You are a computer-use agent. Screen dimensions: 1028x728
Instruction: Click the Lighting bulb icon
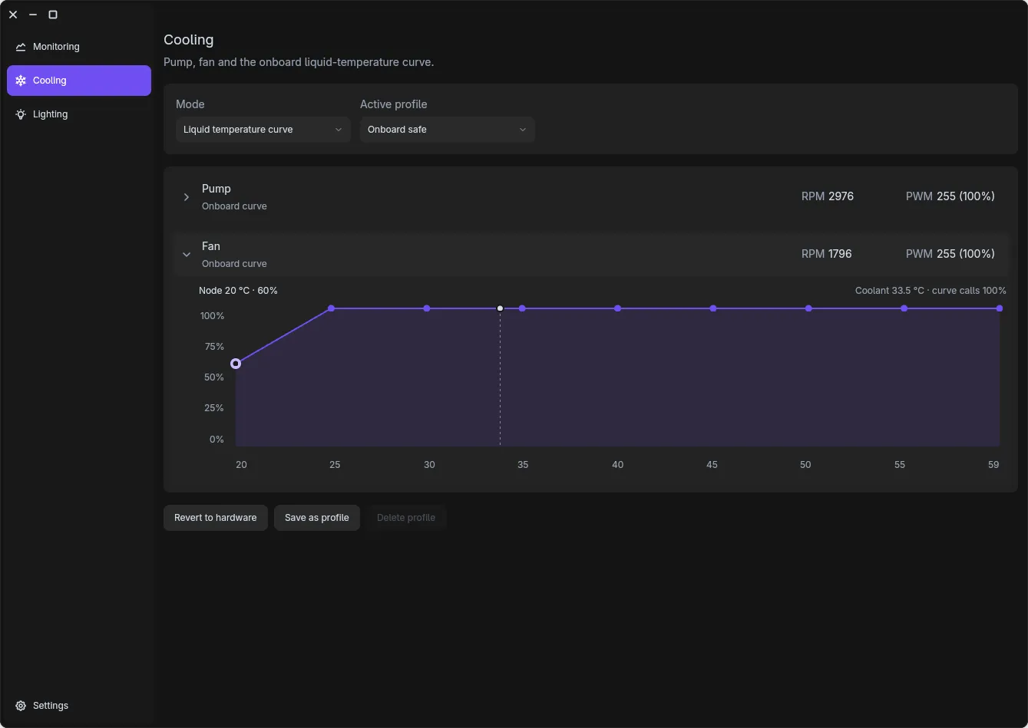click(21, 114)
